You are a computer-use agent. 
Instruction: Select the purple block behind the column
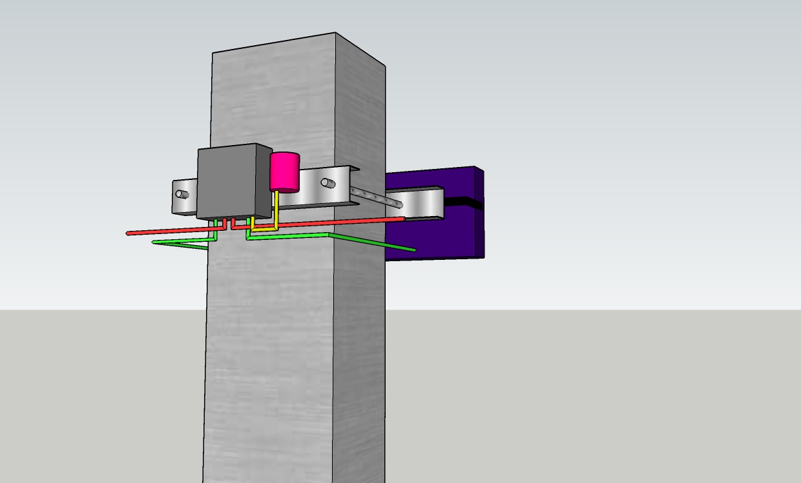[x=435, y=213]
